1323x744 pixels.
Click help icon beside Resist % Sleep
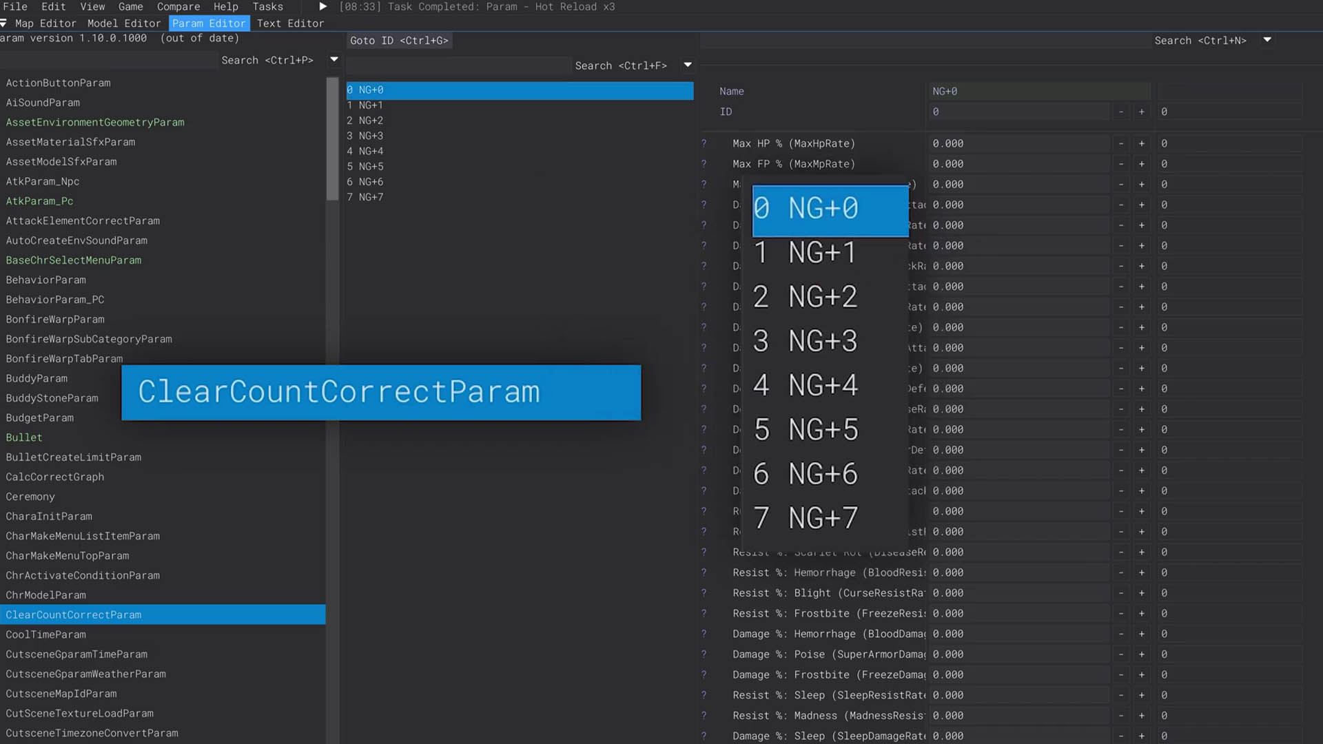pos(704,695)
